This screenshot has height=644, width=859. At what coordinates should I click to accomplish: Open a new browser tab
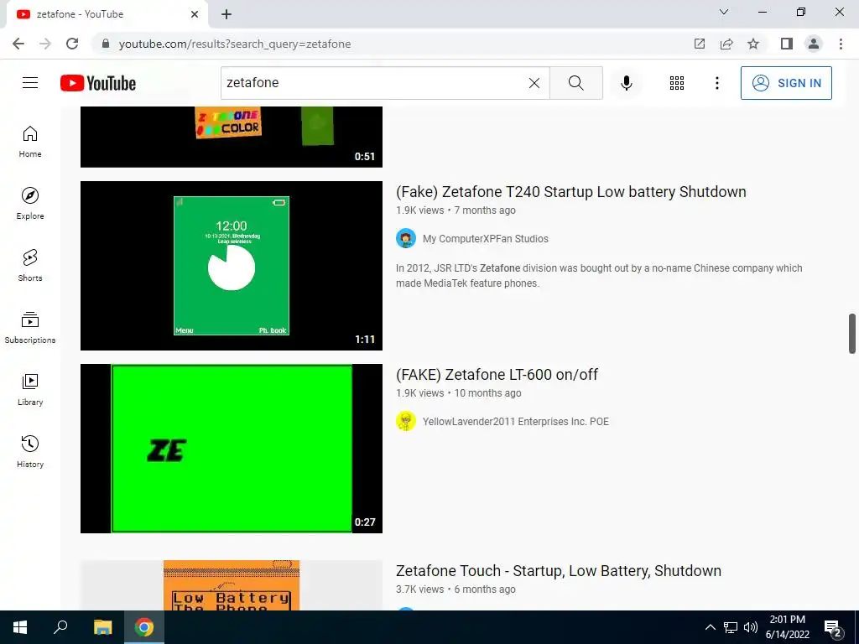226,14
